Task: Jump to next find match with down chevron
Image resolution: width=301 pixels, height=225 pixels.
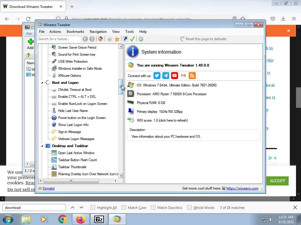Action: coord(81,207)
